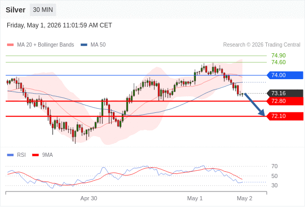This screenshot has height=207, width=305.
Task: Toggle the RSI legend entry
Action: (17, 155)
